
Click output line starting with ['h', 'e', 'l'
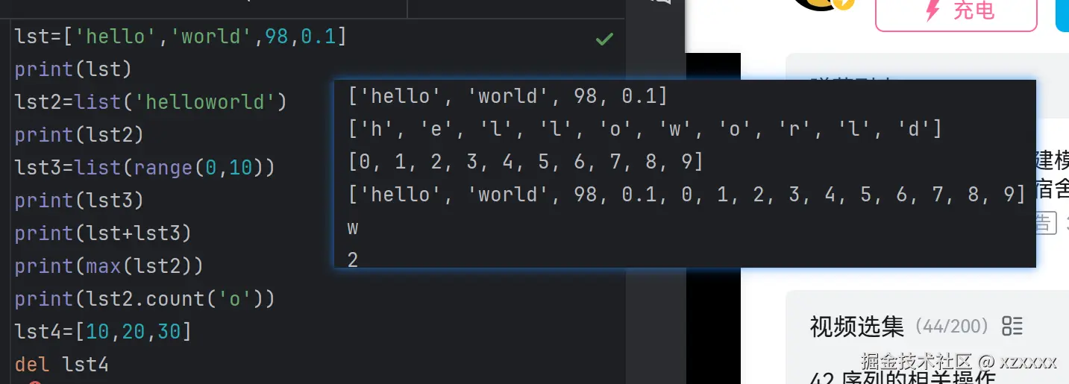pos(645,129)
